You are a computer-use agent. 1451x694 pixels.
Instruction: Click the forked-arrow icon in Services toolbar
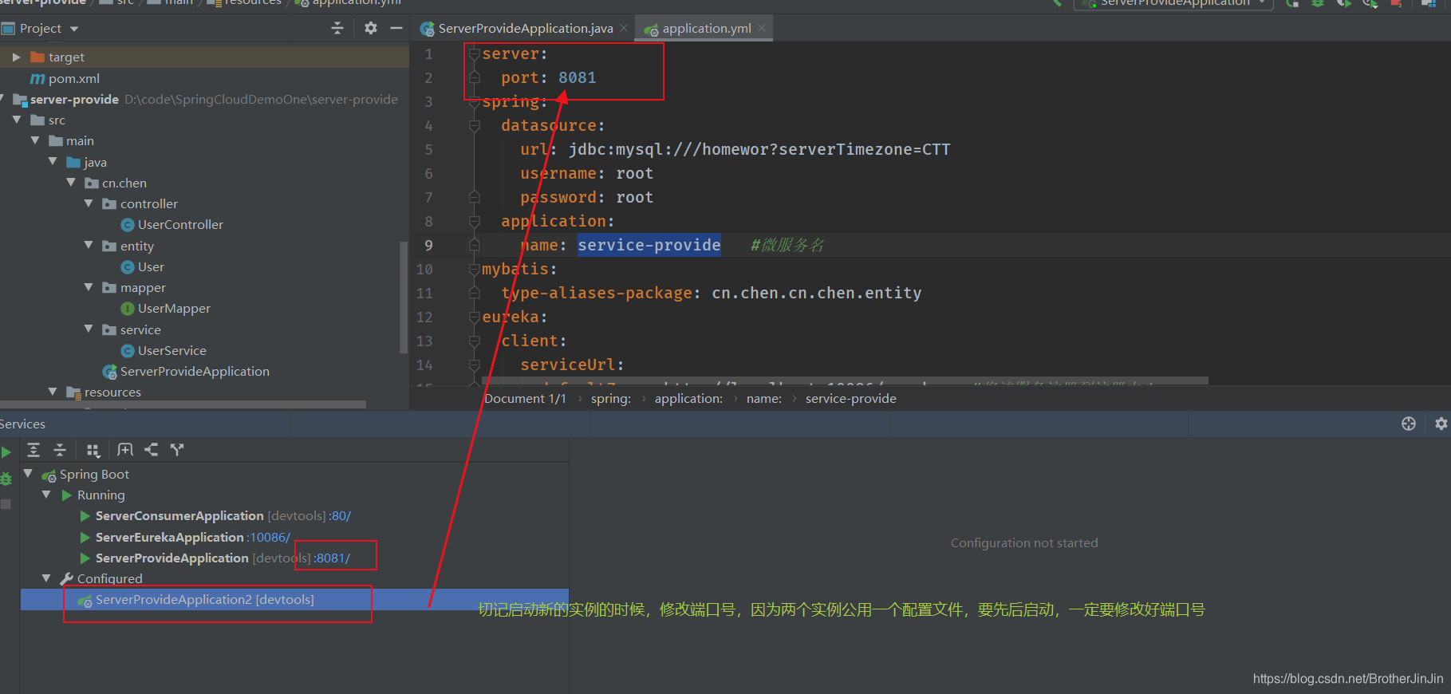pyautogui.click(x=177, y=450)
